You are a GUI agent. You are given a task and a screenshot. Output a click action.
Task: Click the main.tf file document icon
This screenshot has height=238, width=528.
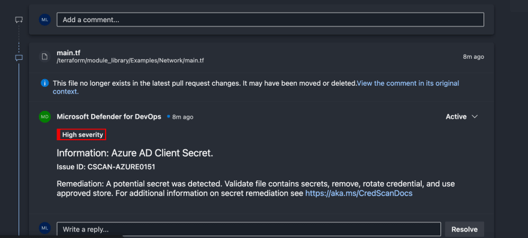pyautogui.click(x=44, y=56)
